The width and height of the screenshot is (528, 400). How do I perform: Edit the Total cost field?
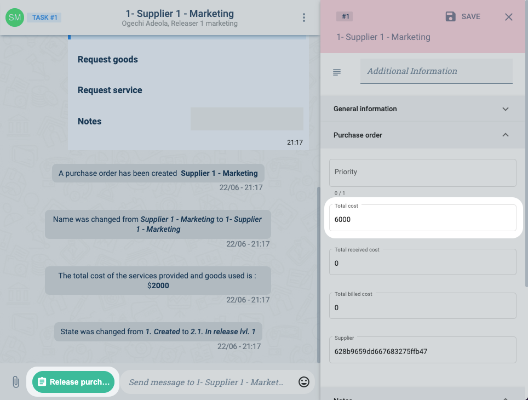pyautogui.click(x=423, y=218)
